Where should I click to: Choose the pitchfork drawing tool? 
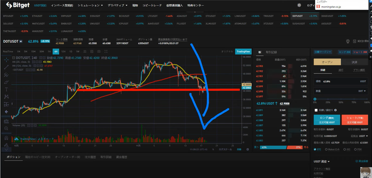click(6, 75)
